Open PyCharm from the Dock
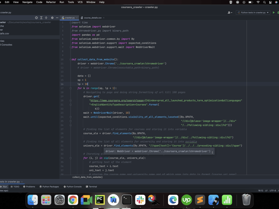The image size is (279, 209). (100, 200)
